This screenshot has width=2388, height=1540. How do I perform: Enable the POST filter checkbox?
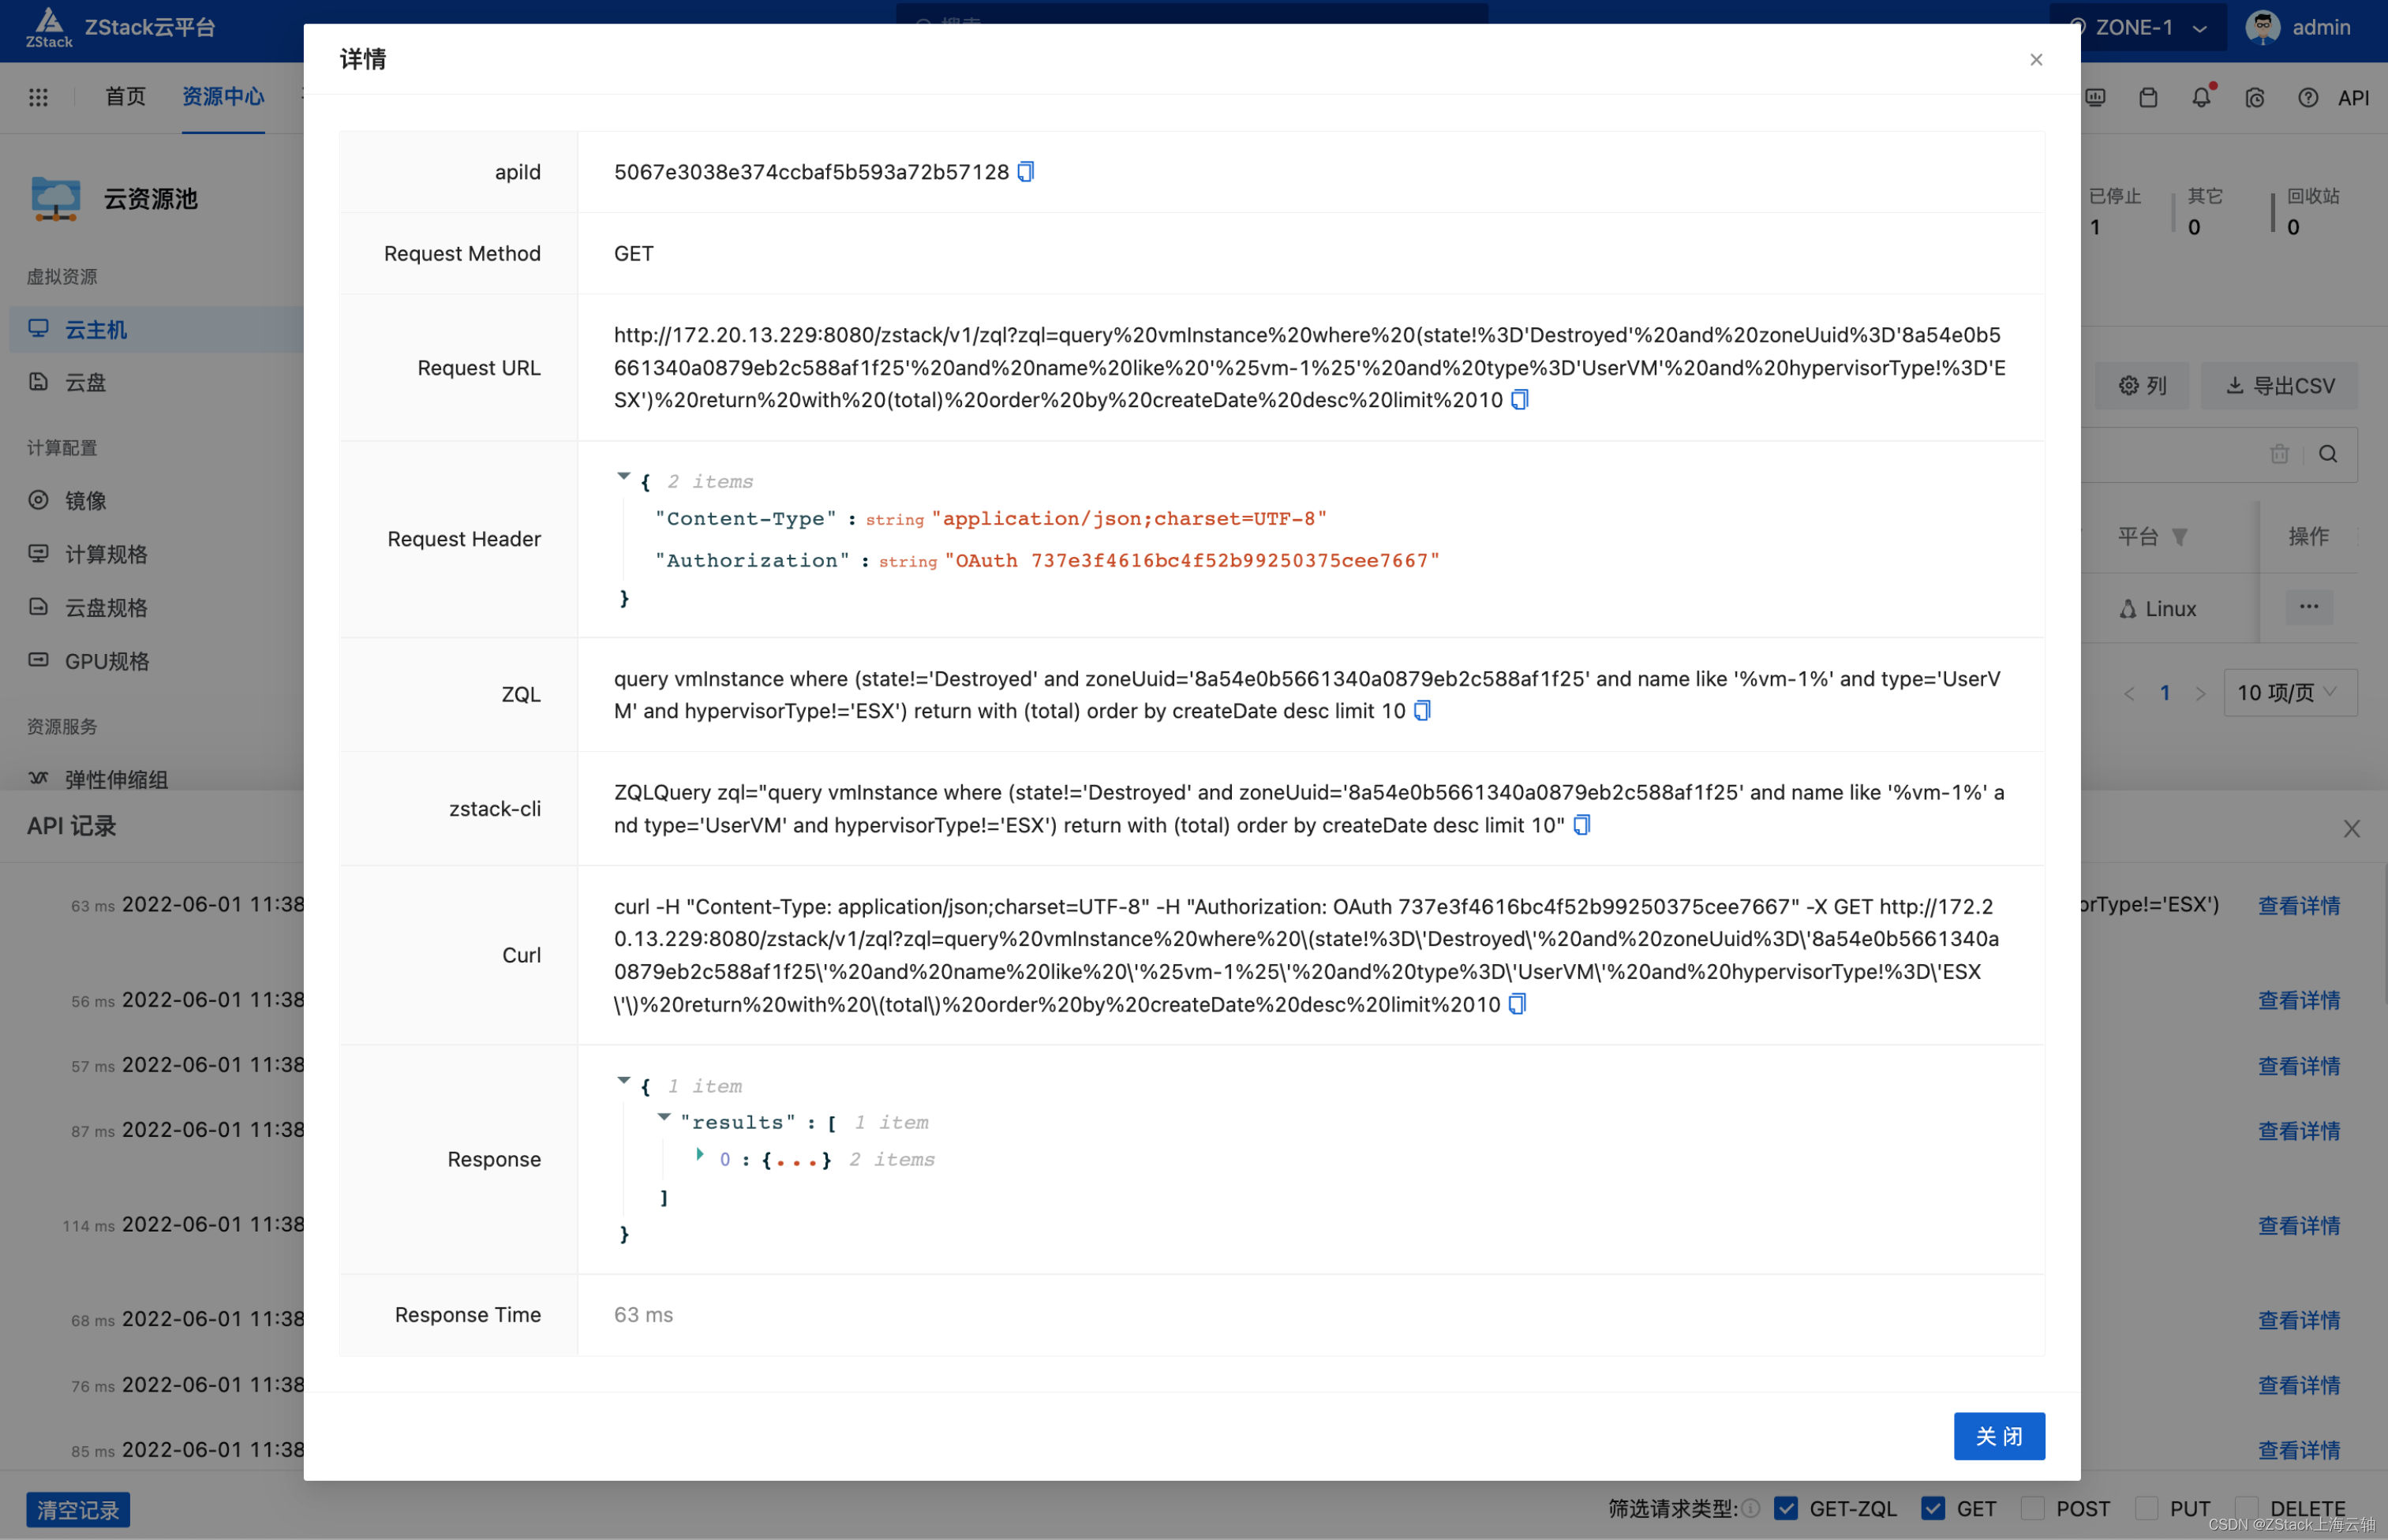pyautogui.click(x=2032, y=1508)
